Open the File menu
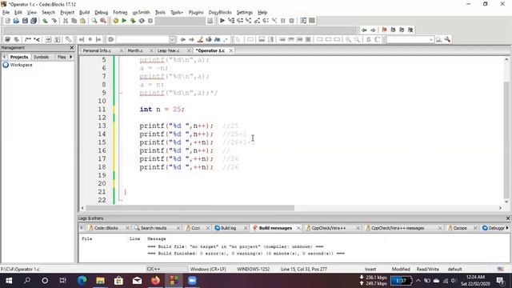 click(x=6, y=12)
